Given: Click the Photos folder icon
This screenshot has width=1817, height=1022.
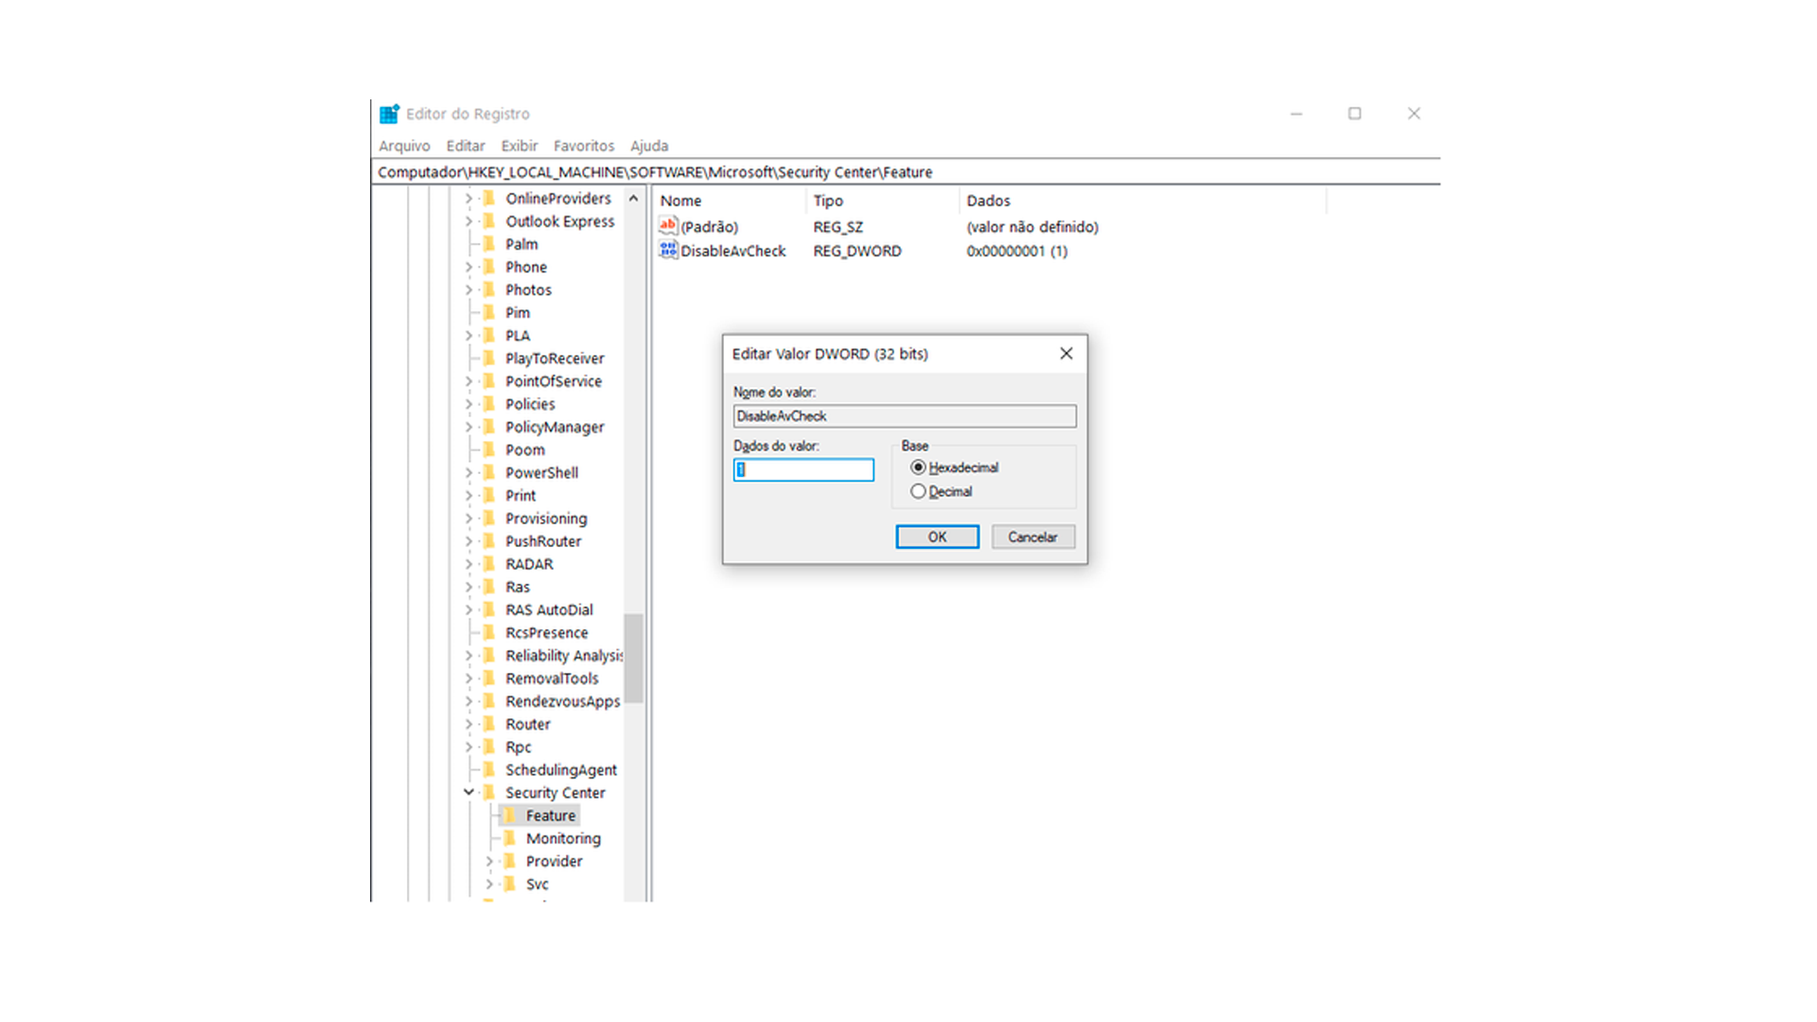Looking at the screenshot, I should (489, 290).
